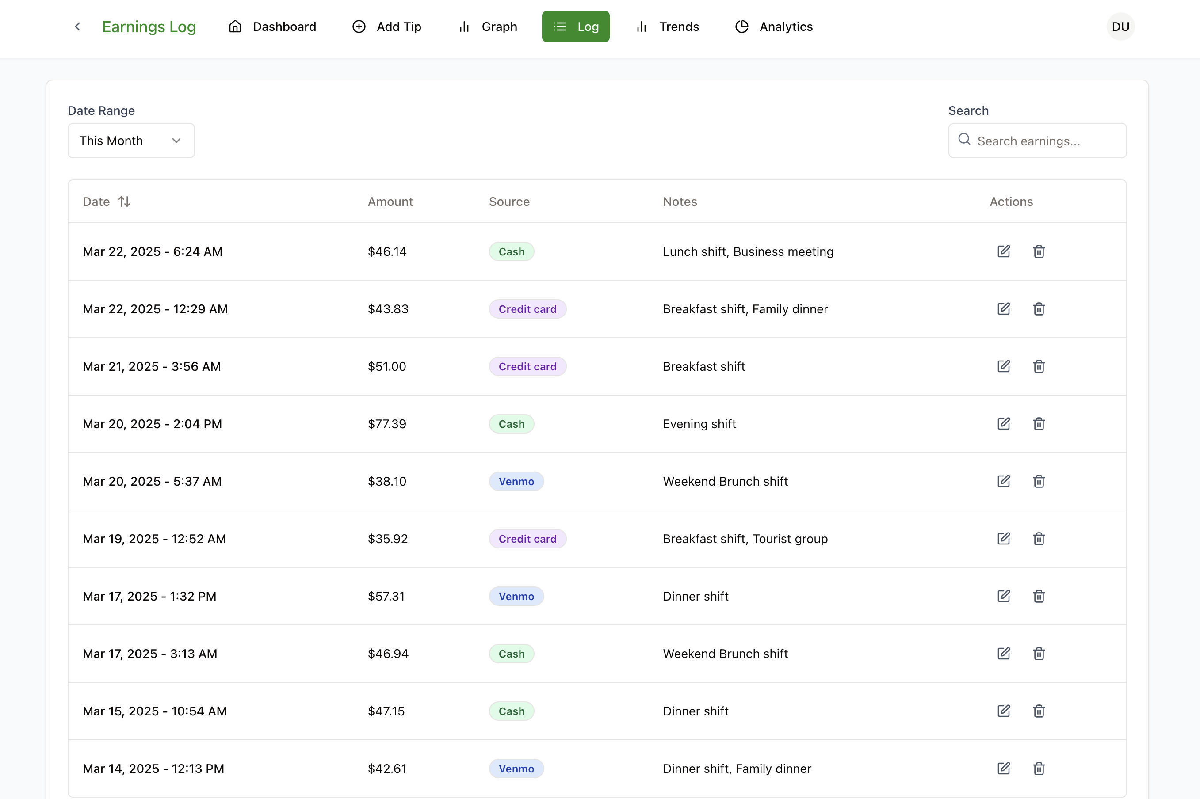
Task: Delete the $42.61 Family dinner entry
Action: 1039,769
